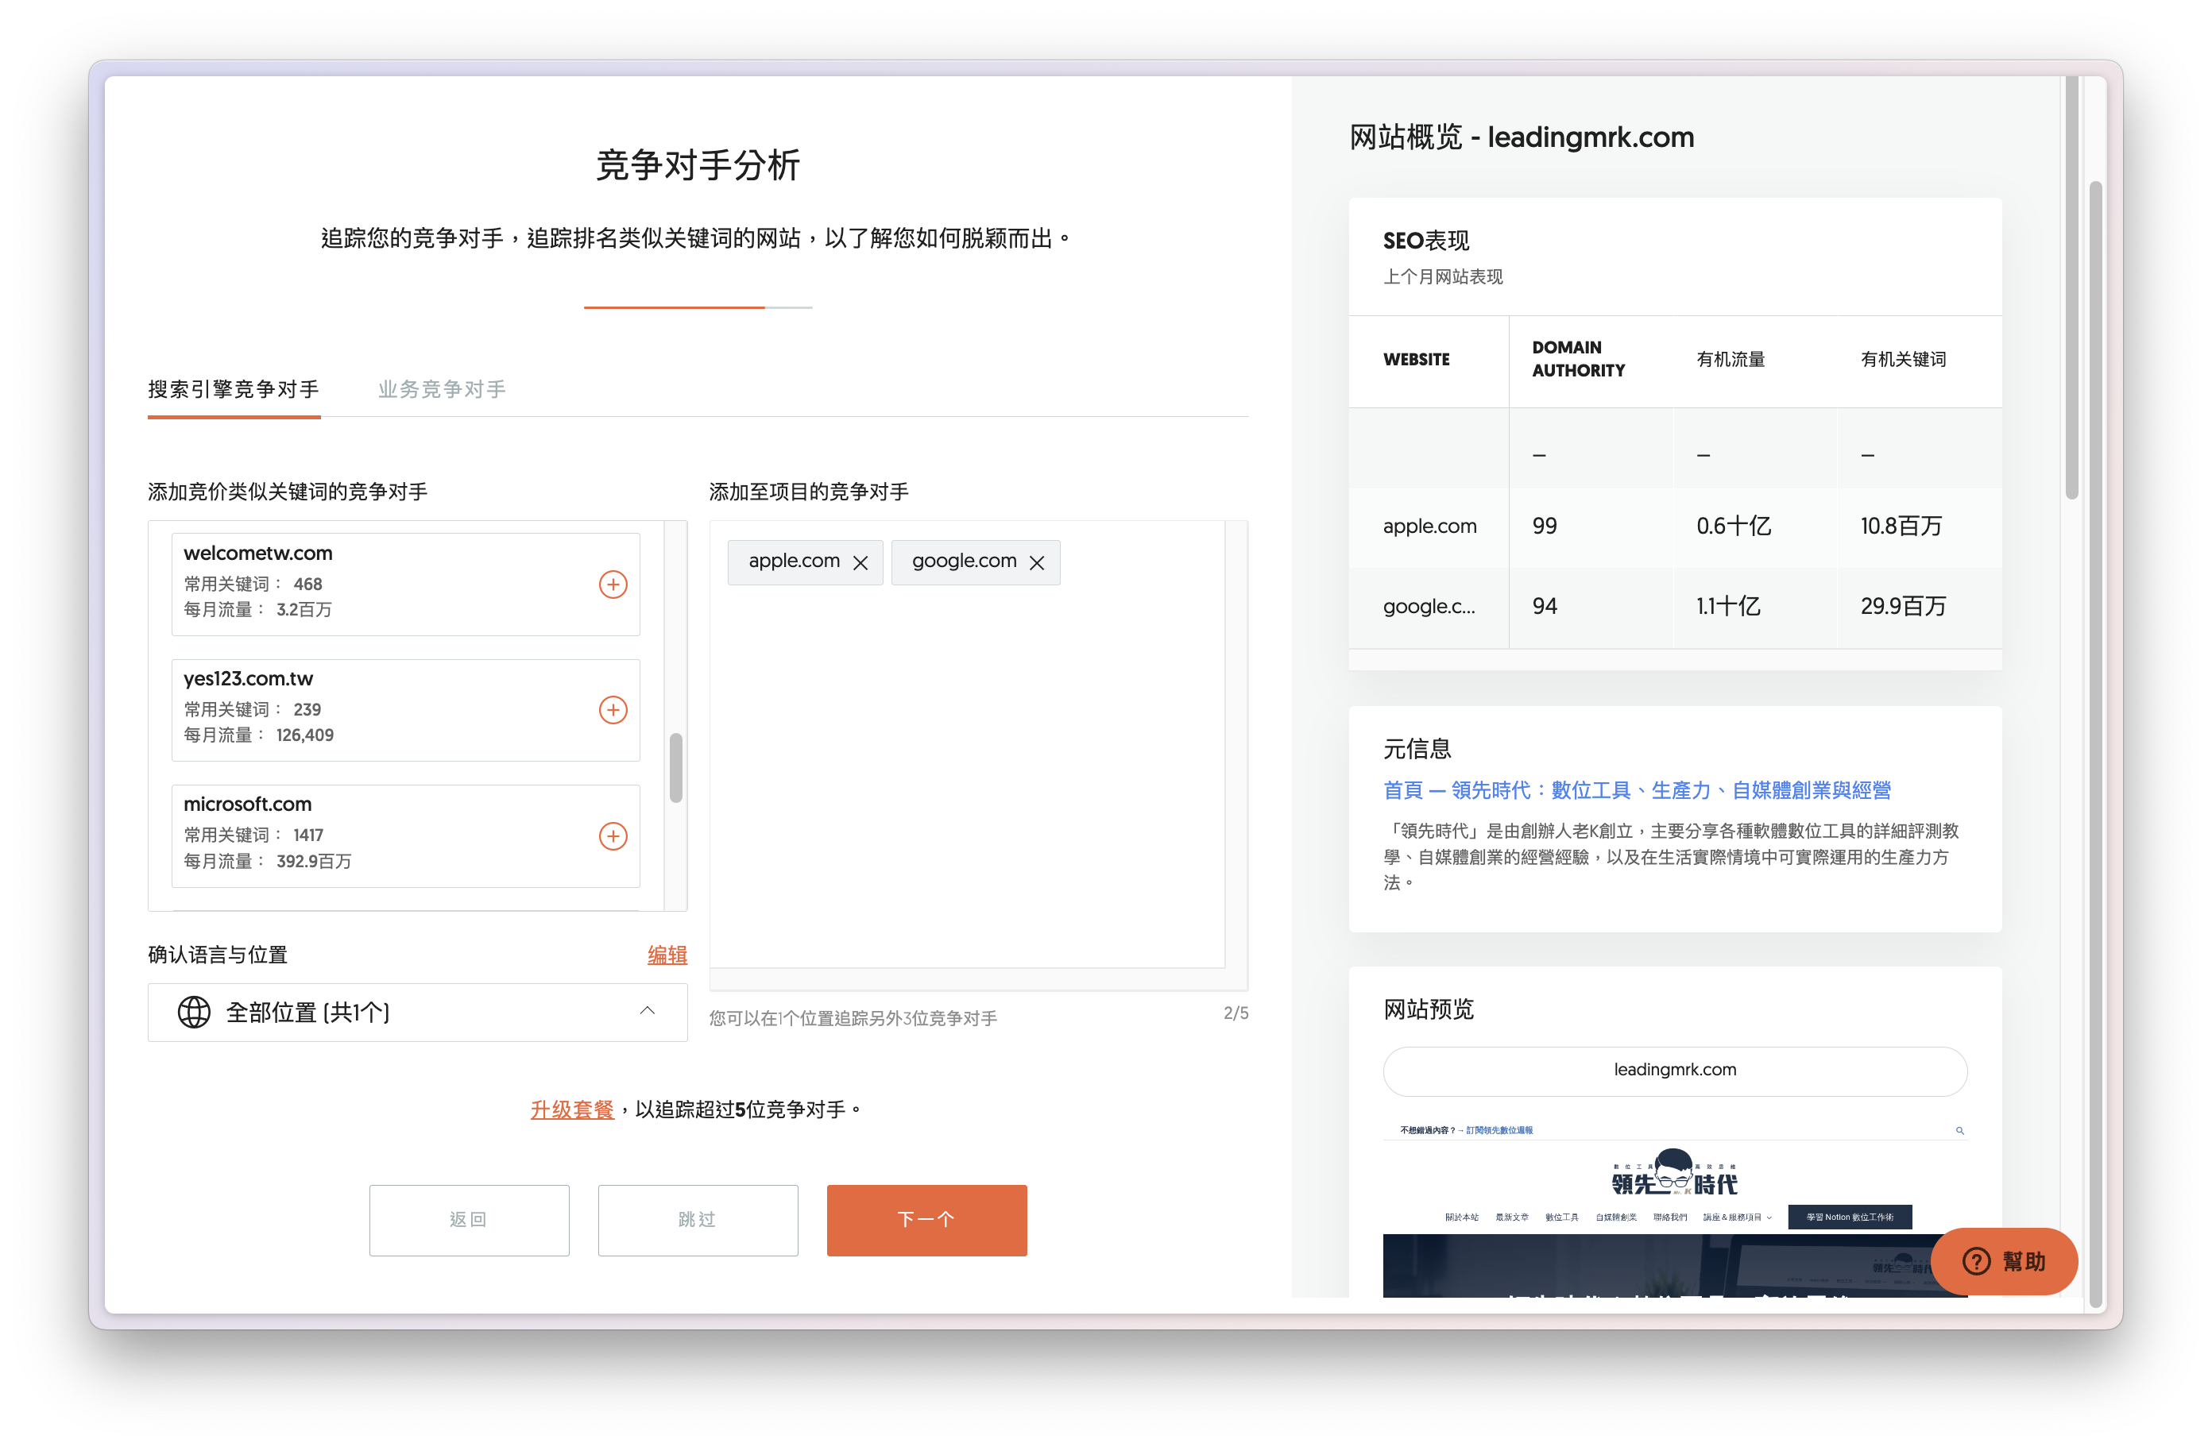Click the 2/5 competitor counter
Screen dimensions: 2212x1447
coord(1236,1013)
